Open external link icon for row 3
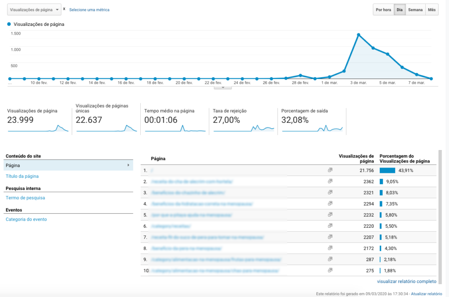449x297 pixels. point(330,193)
